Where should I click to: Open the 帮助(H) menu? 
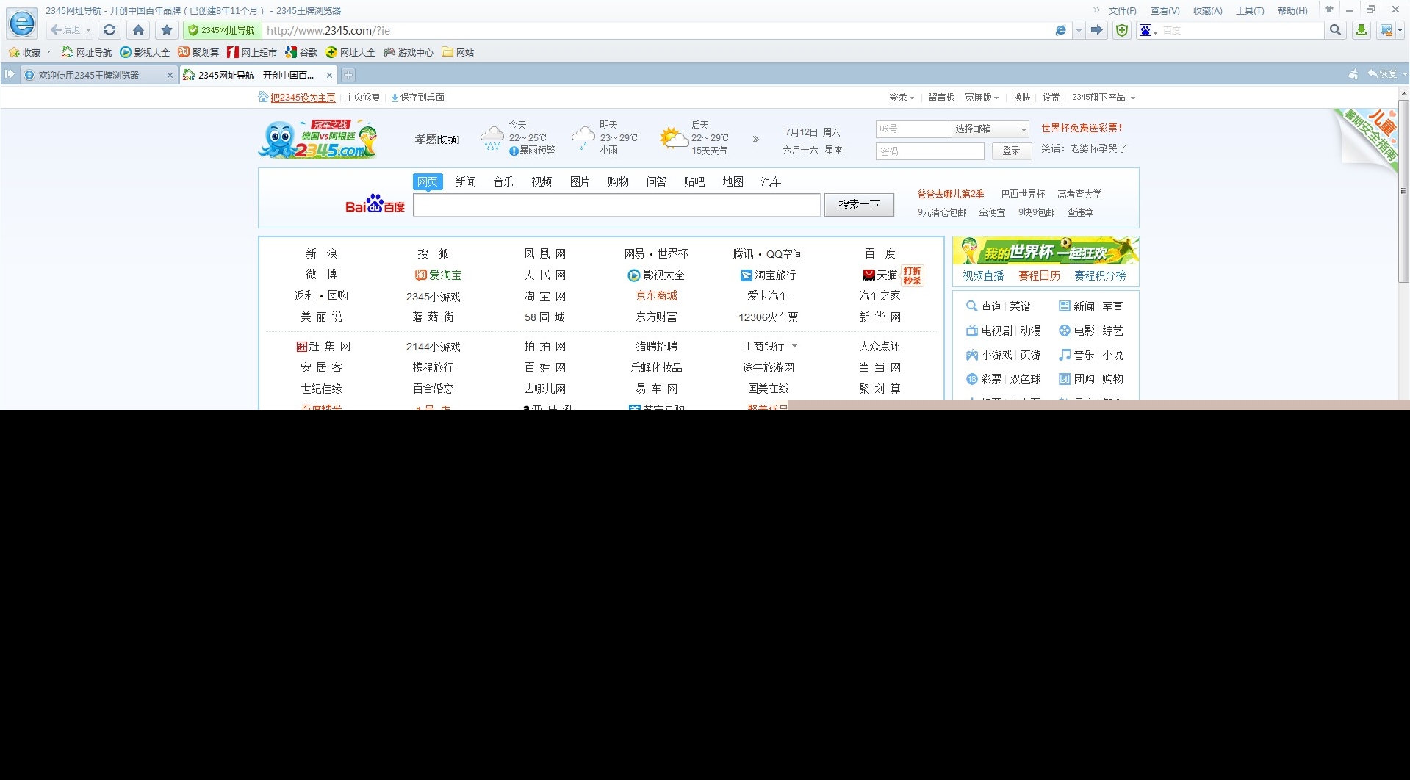tap(1292, 10)
